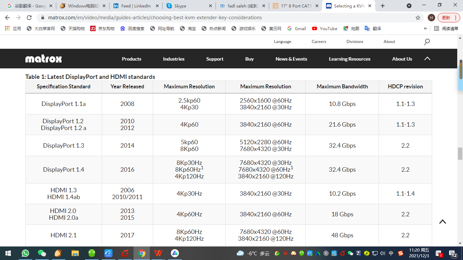463x260 pixels.
Task: Open a new tab with plus icon
Action: point(383,6)
